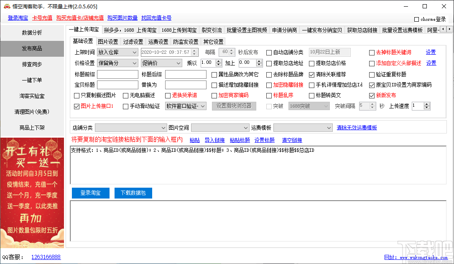Switch to 过滤设置 tab
Screen dimensions: 454x264
tap(133, 42)
